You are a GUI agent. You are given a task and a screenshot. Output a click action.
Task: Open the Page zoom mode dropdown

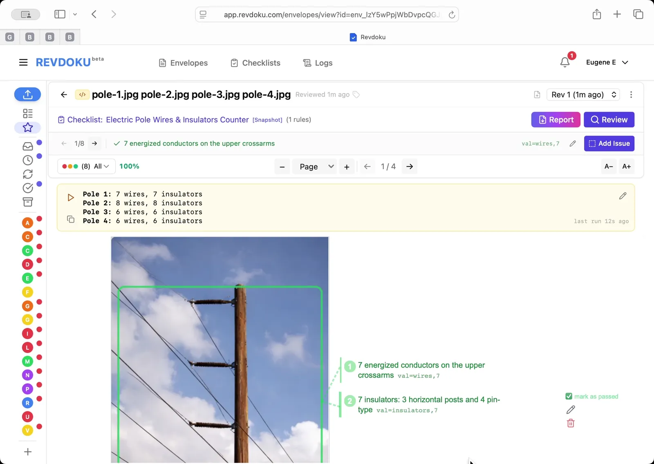click(x=314, y=166)
